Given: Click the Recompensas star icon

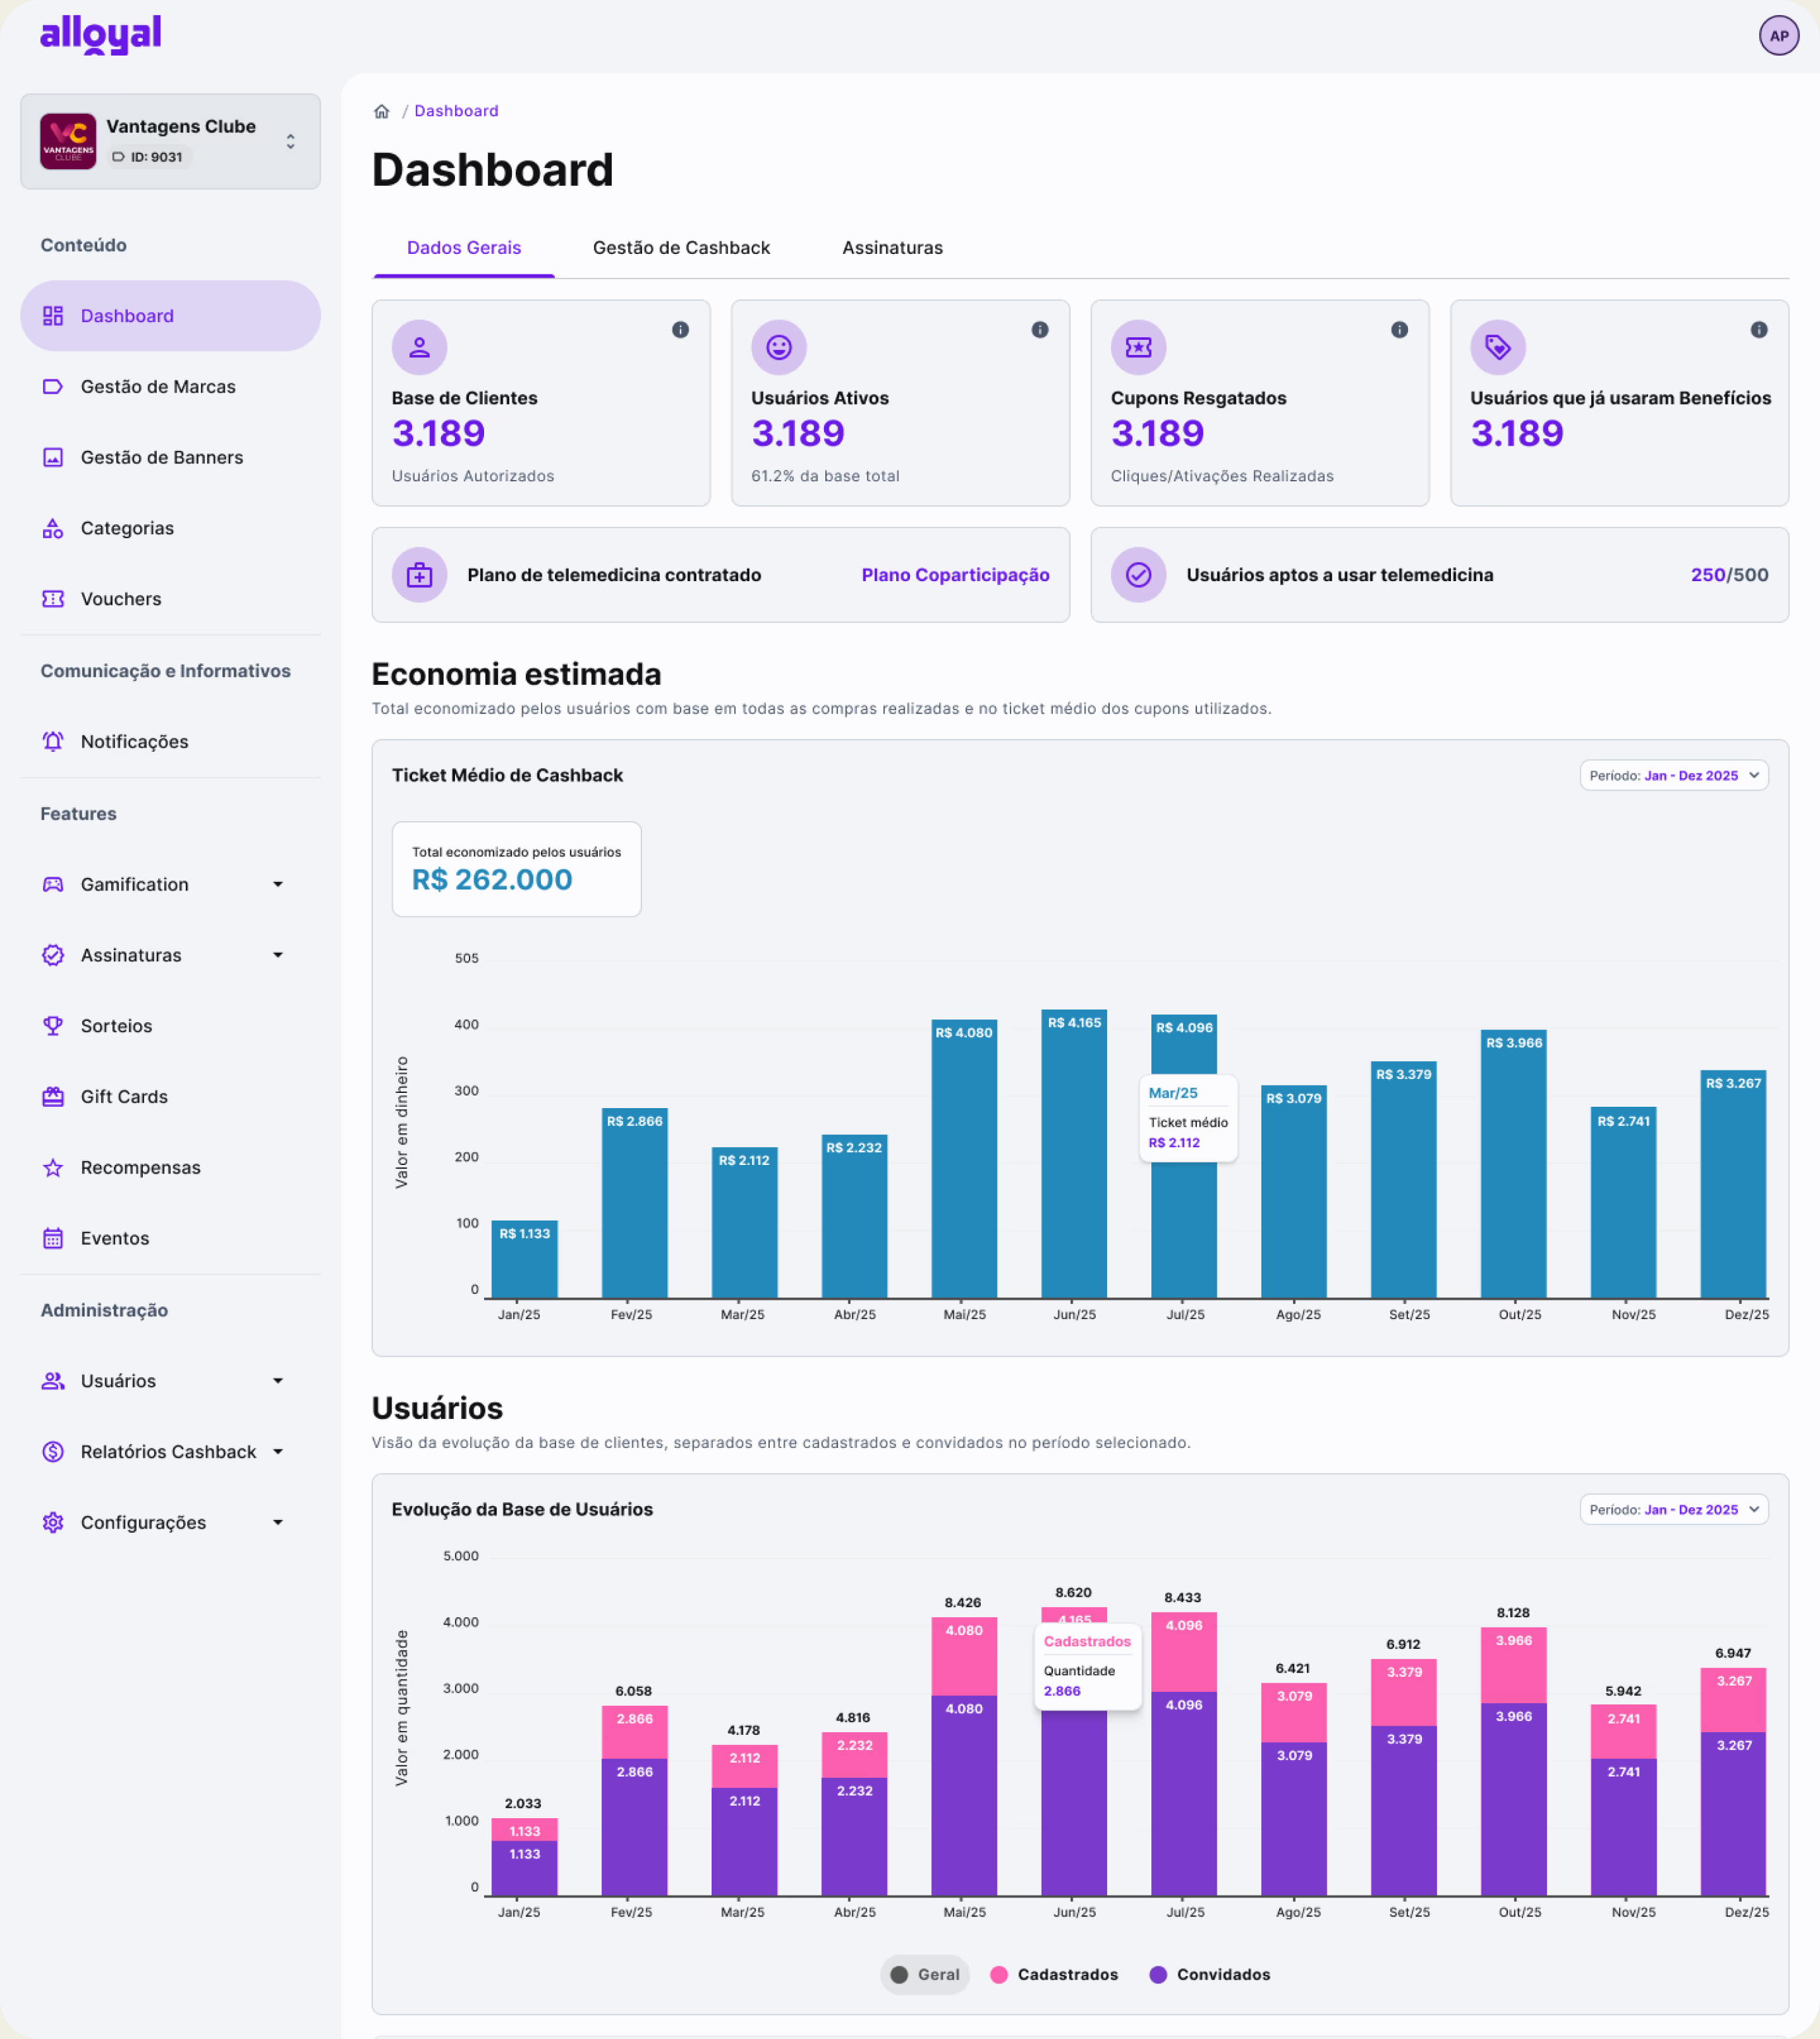Looking at the screenshot, I should (53, 1168).
